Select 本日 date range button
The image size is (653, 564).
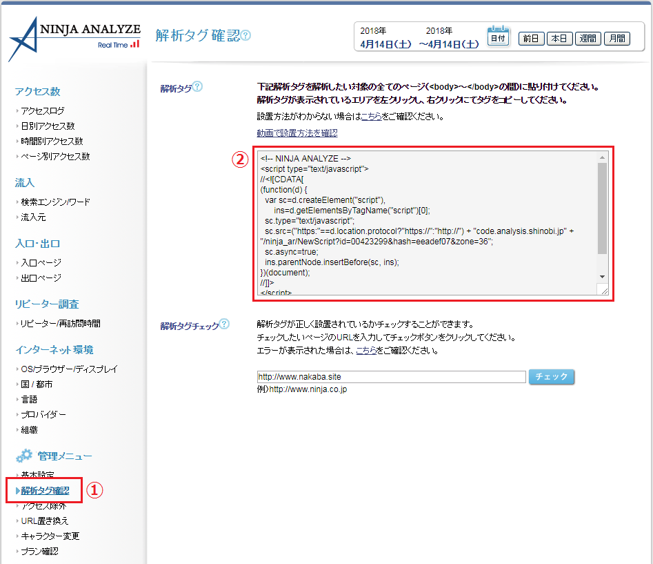point(559,39)
